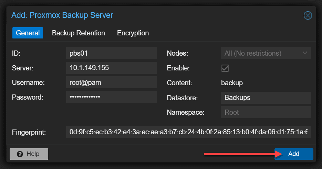Viewport: 322px width, 169px height.
Task: Click the Namespace field showing Root
Action: (266, 112)
